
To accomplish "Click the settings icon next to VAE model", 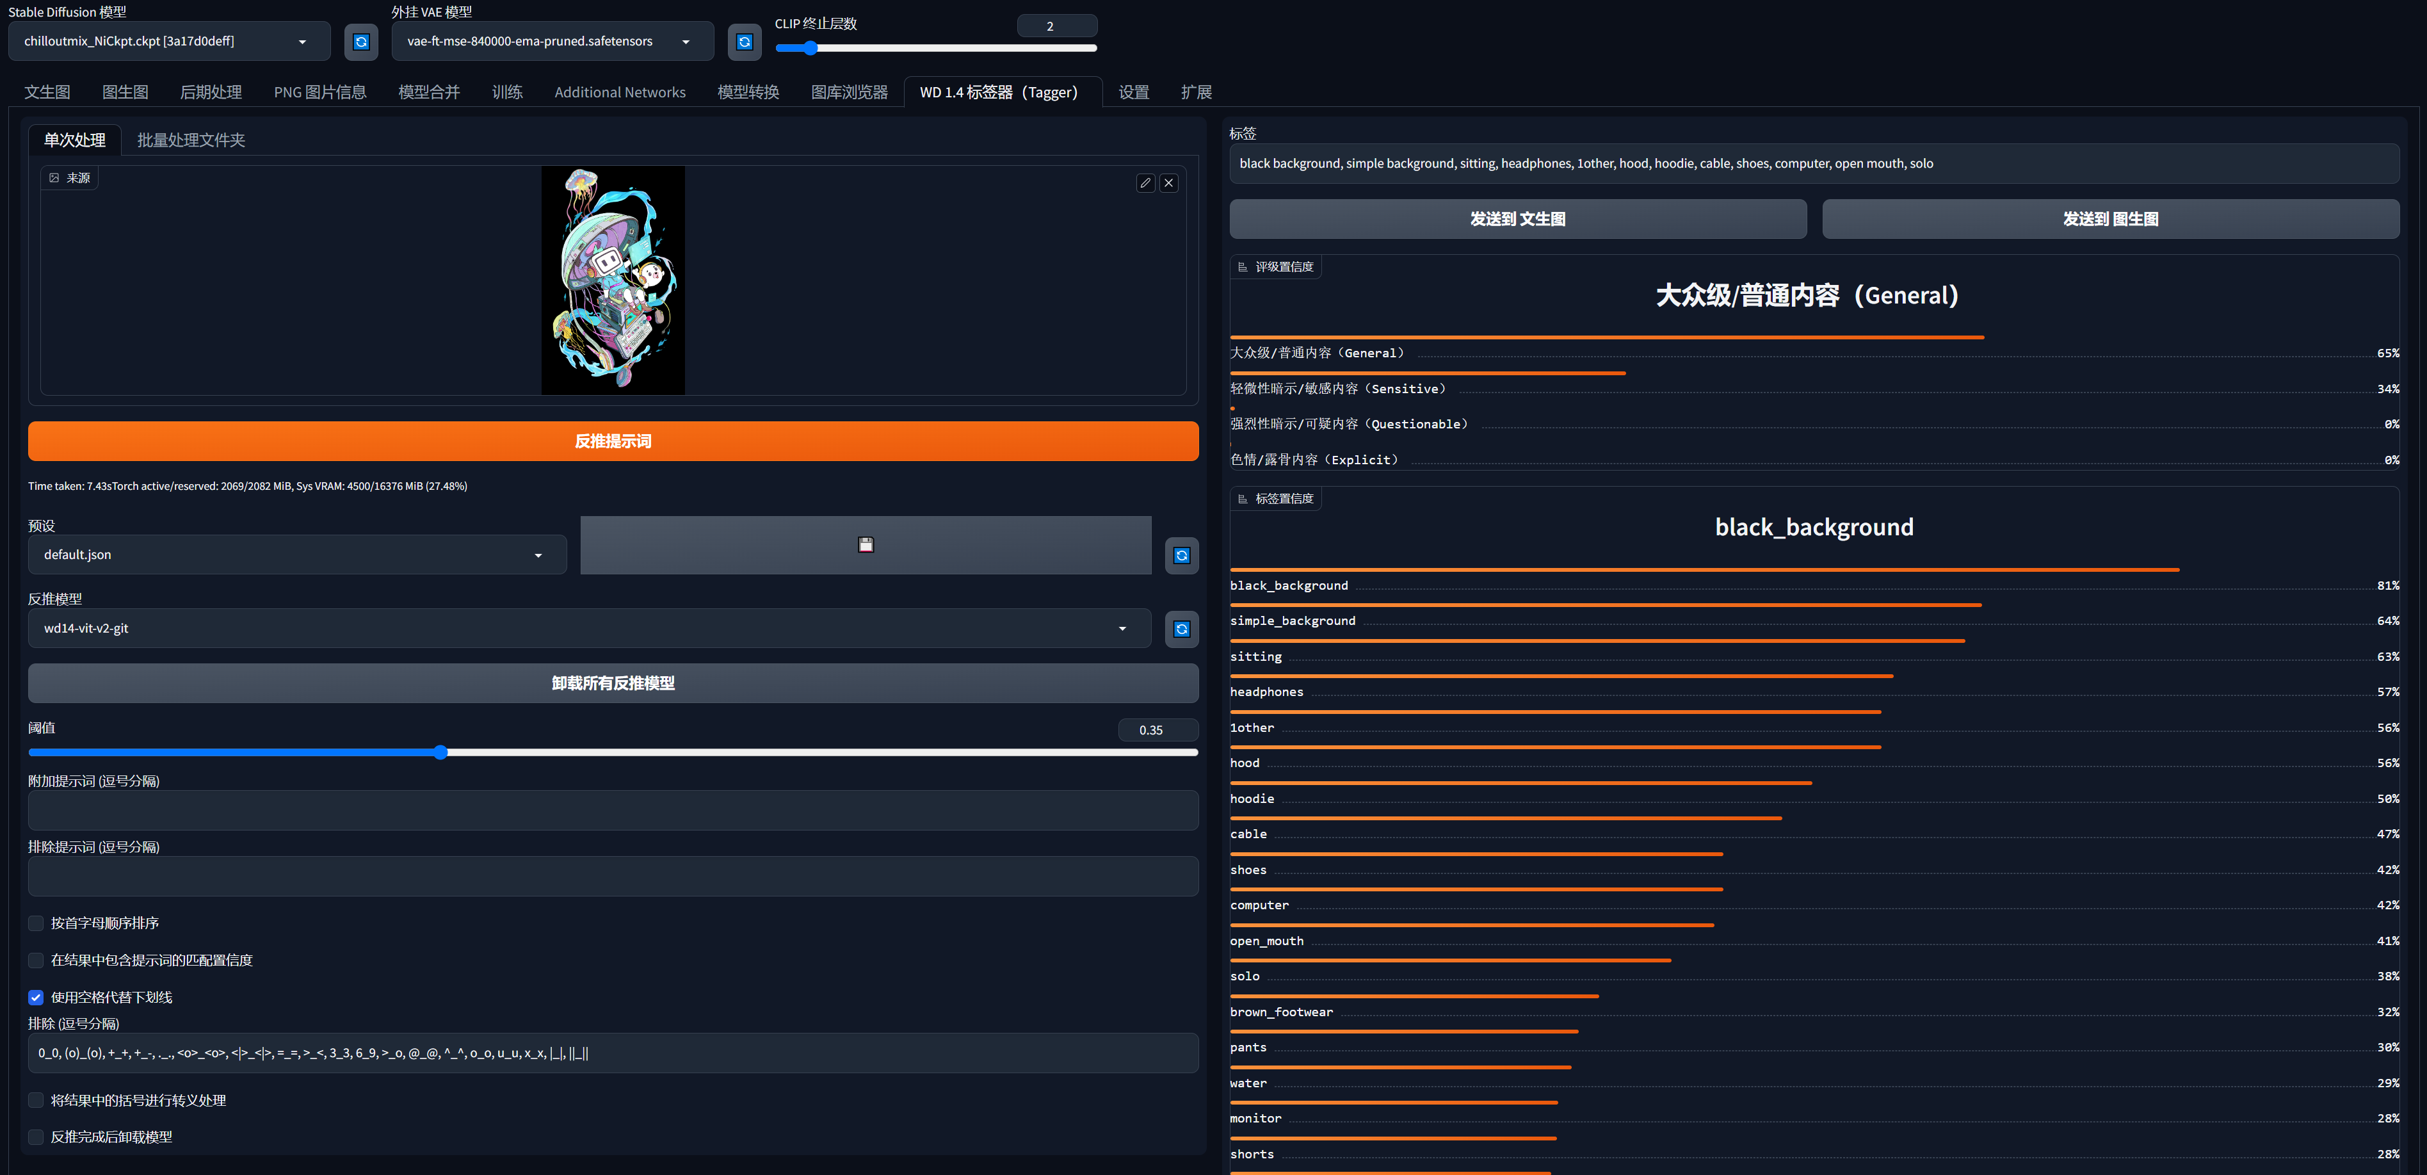I will click(745, 42).
